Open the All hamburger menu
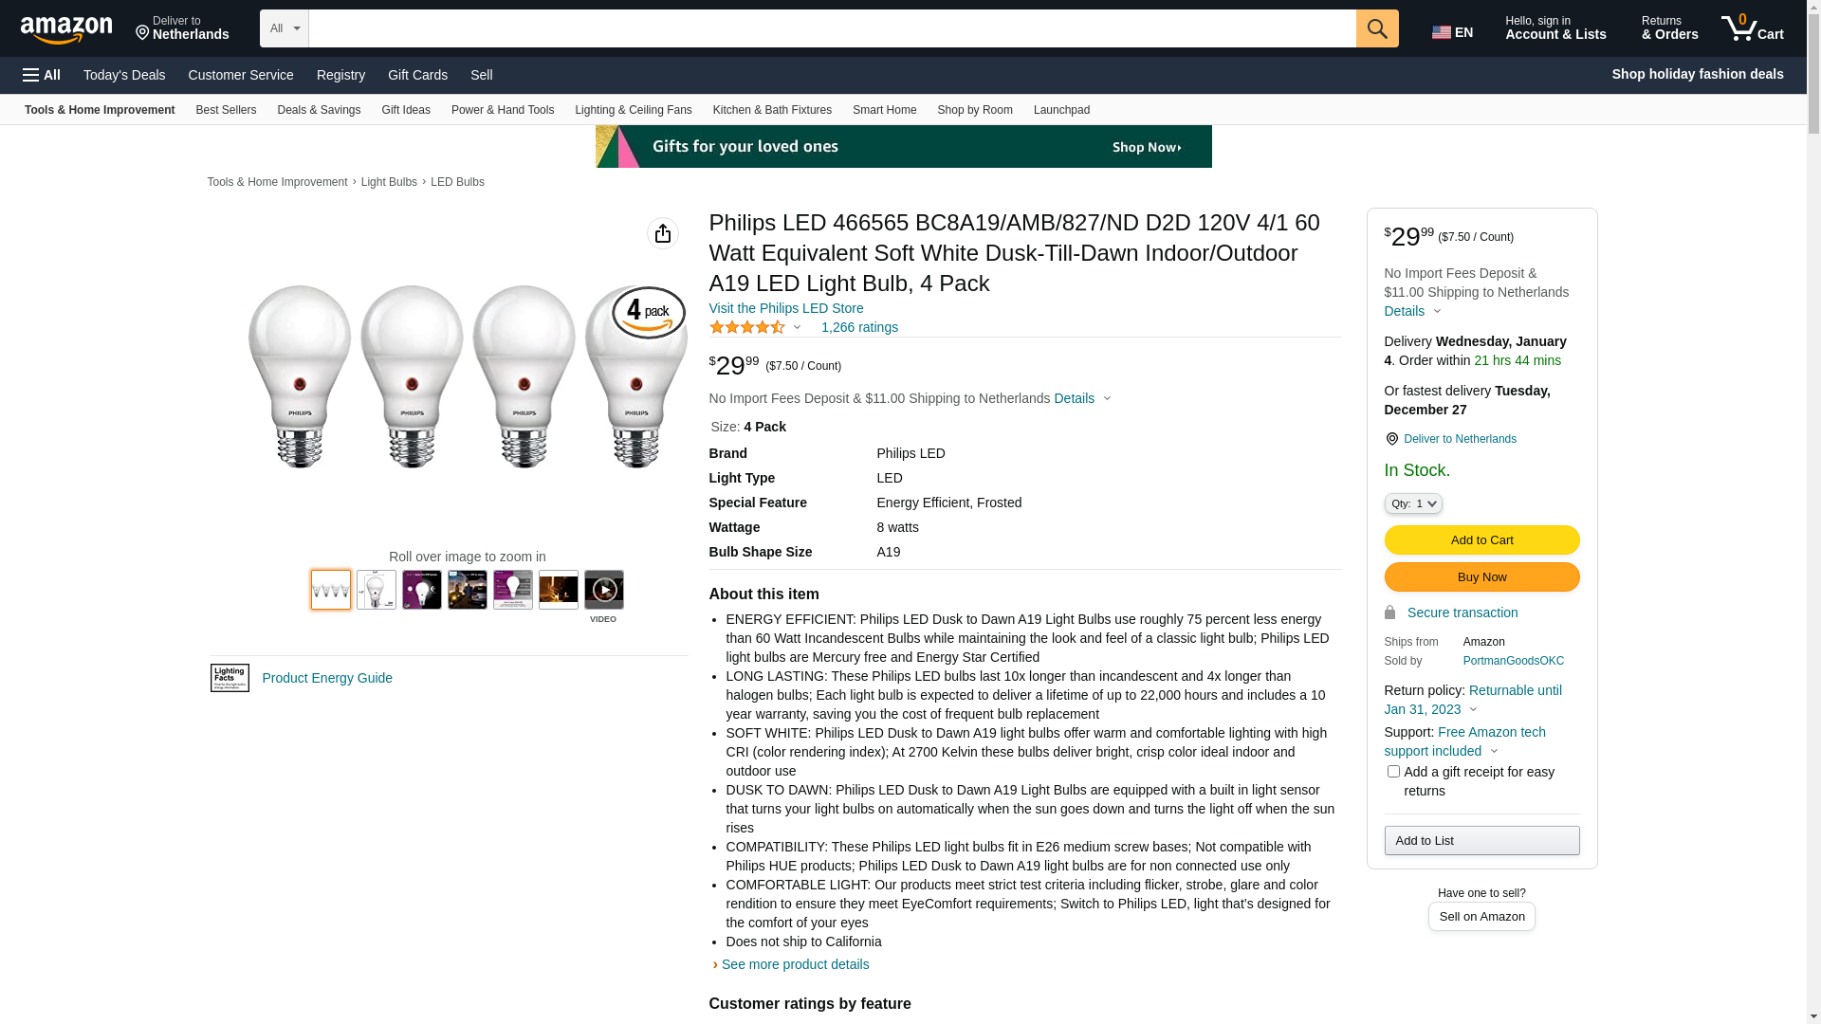 42,75
